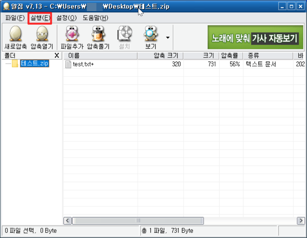Viewport: 307px width, 238px height.
Task: Select the 테스트.zip folder tree item
Action: [x=34, y=63]
